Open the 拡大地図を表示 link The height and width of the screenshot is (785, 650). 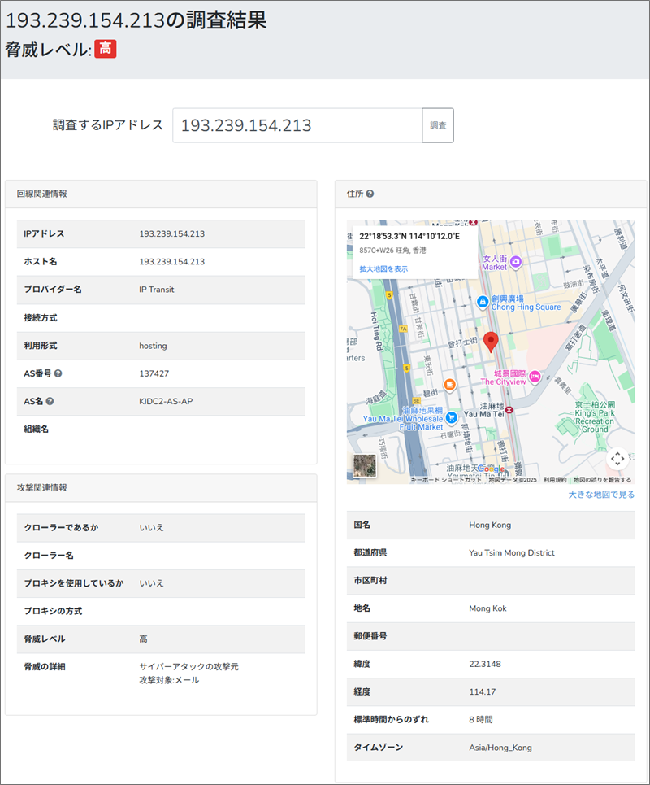(x=383, y=268)
